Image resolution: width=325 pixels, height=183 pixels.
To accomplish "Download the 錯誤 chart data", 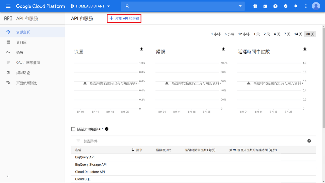I will (x=223, y=49).
